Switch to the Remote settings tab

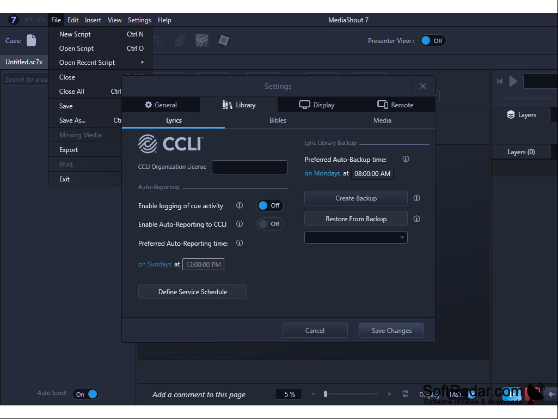pos(395,105)
